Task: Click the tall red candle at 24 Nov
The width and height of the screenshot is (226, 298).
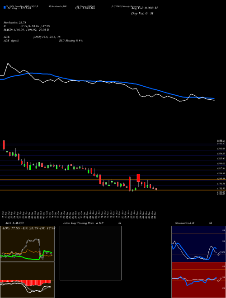Action: 130,184
